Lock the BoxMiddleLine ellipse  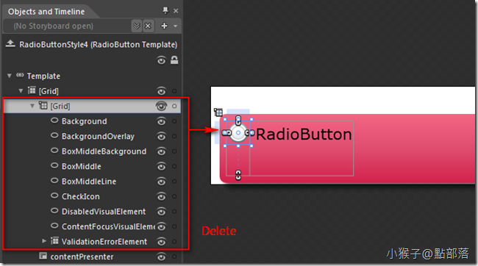tap(174, 181)
